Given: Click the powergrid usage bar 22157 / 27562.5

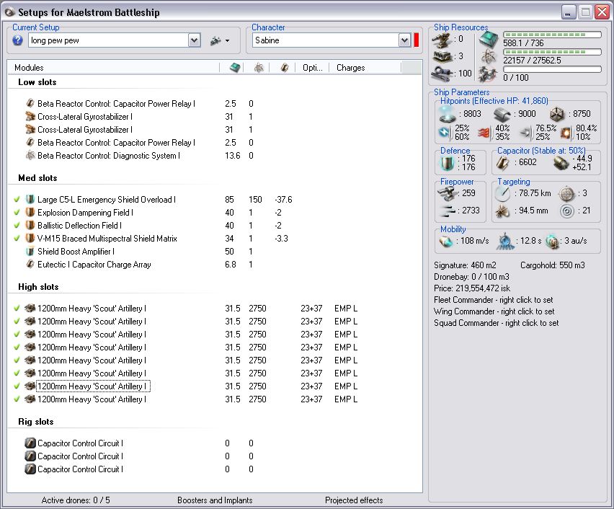Looking at the screenshot, I should tap(552, 52).
